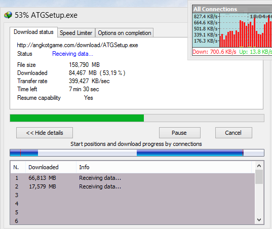Select connection row number 6
Image resolution: width=272 pixels, height=229 pixels.
pos(133,221)
